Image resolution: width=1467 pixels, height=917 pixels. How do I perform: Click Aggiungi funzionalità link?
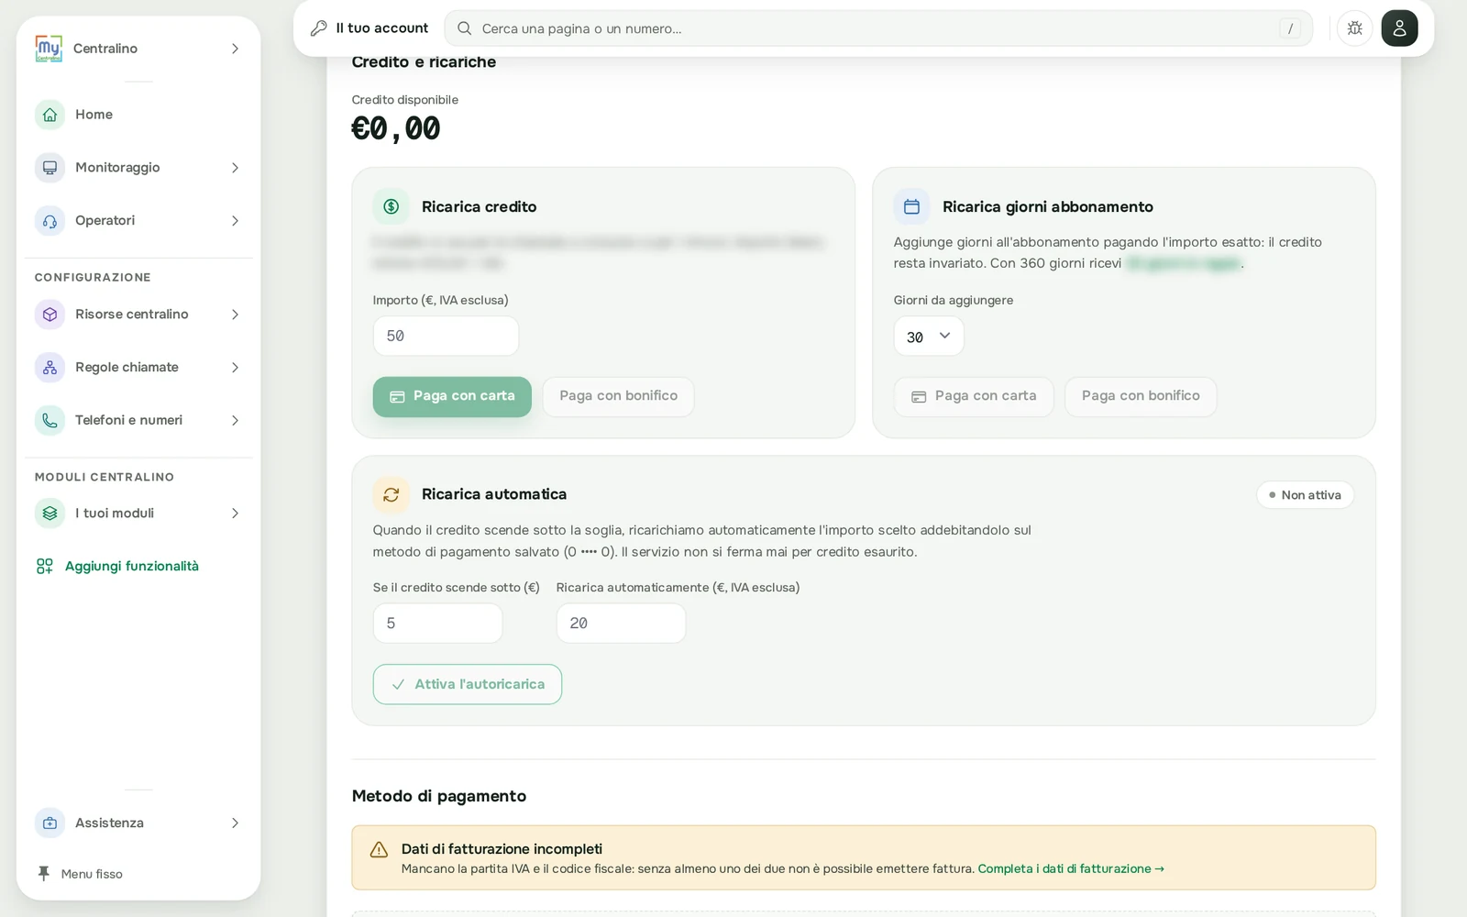click(117, 567)
